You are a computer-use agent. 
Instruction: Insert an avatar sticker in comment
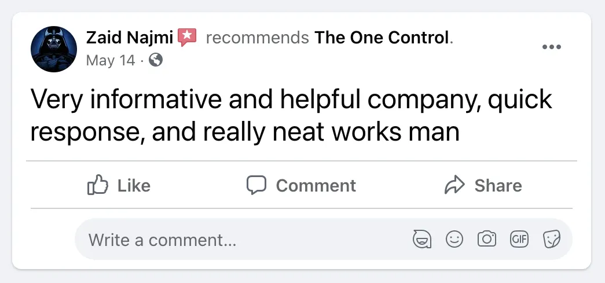point(421,239)
